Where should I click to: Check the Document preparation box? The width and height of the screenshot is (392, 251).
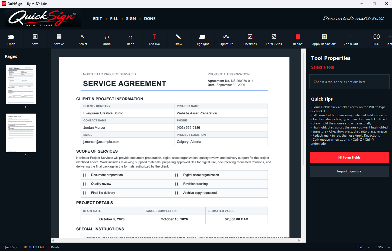[84, 175]
